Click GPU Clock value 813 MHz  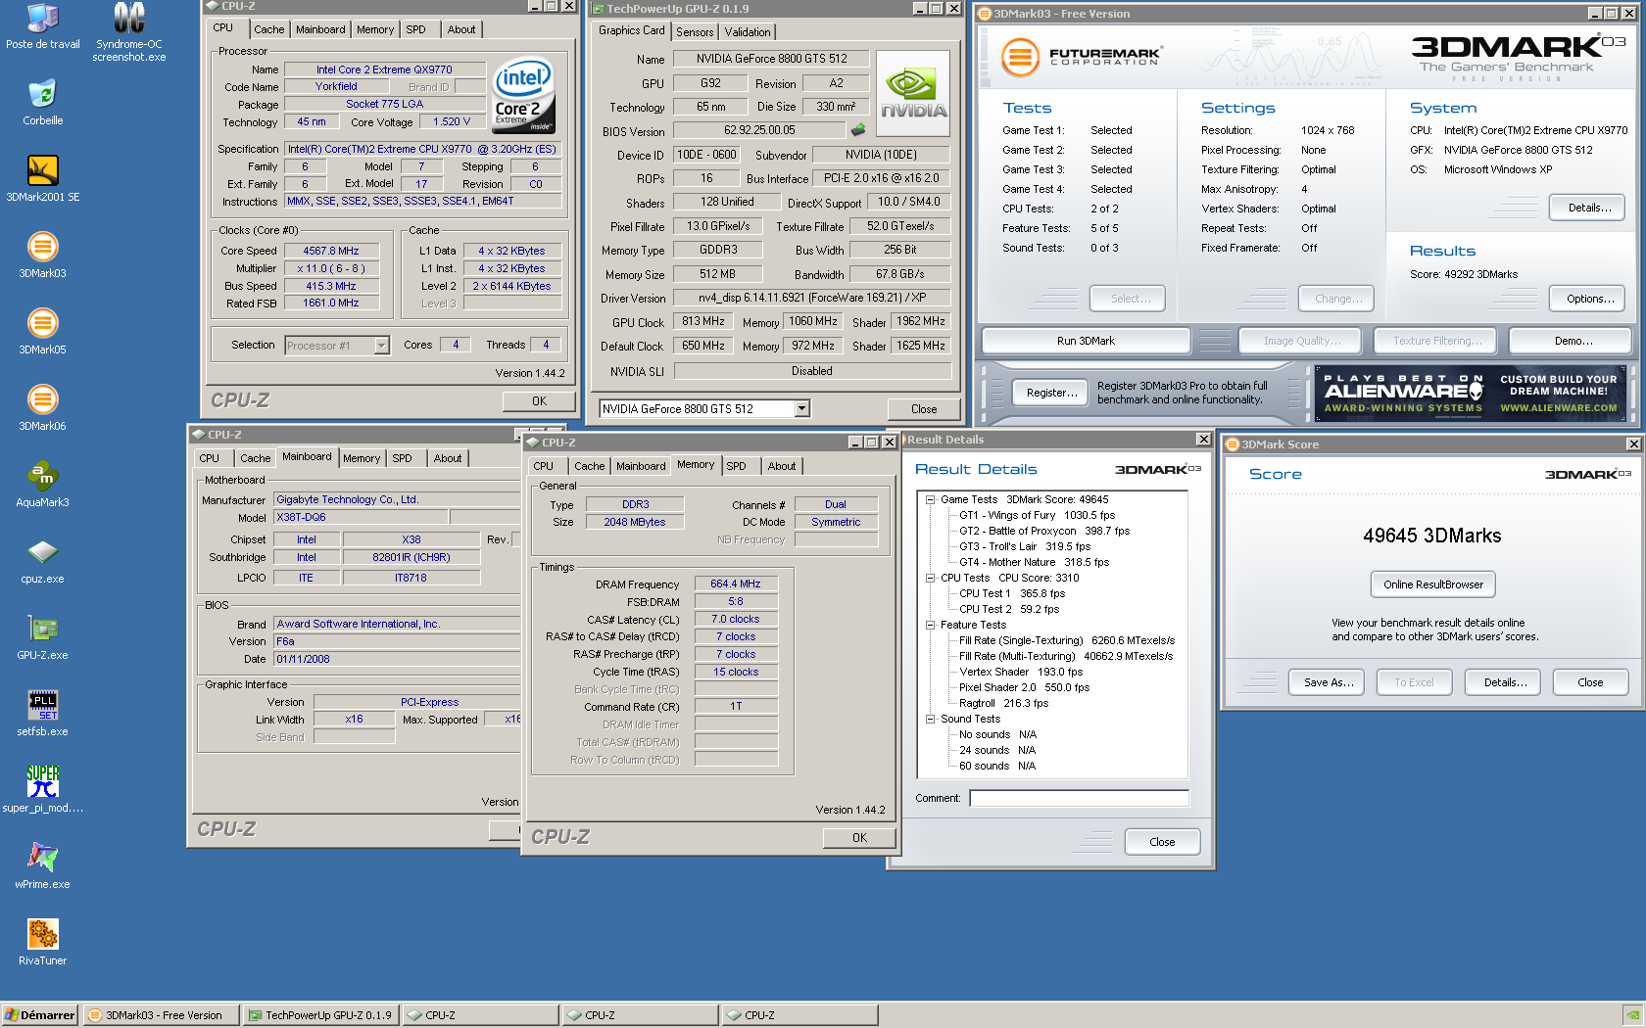click(x=702, y=321)
